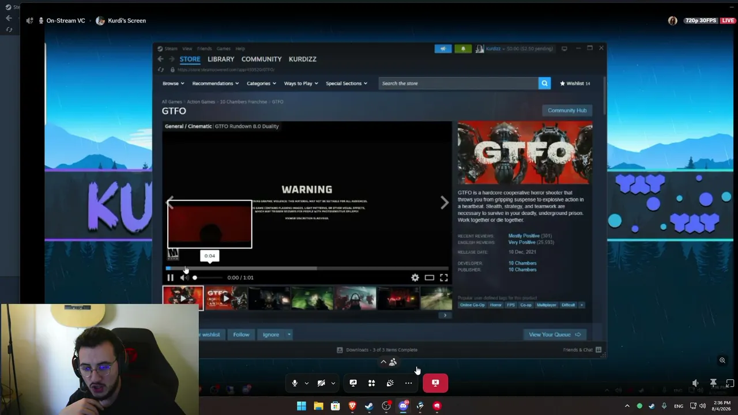Pop out the stream window
The image size is (738, 415).
pos(730,383)
